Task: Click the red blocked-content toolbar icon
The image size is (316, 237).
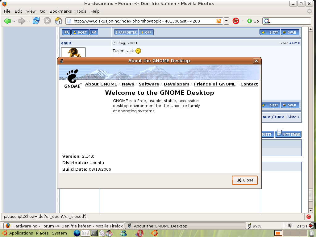Action: tap(235, 21)
